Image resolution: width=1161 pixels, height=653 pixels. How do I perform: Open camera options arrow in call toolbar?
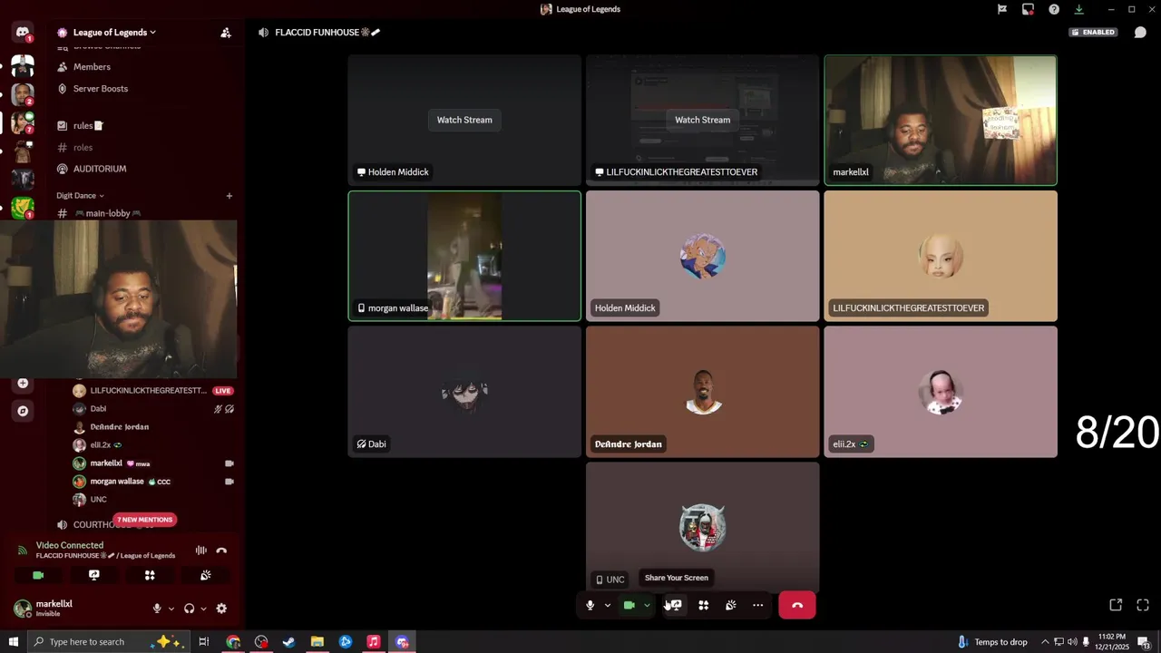647,605
